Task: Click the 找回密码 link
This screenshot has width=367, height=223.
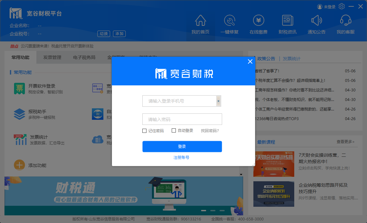Action: click(x=210, y=131)
